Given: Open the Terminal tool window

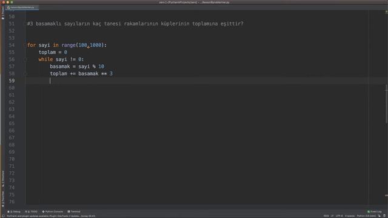Looking at the screenshot, I should 74,211.
